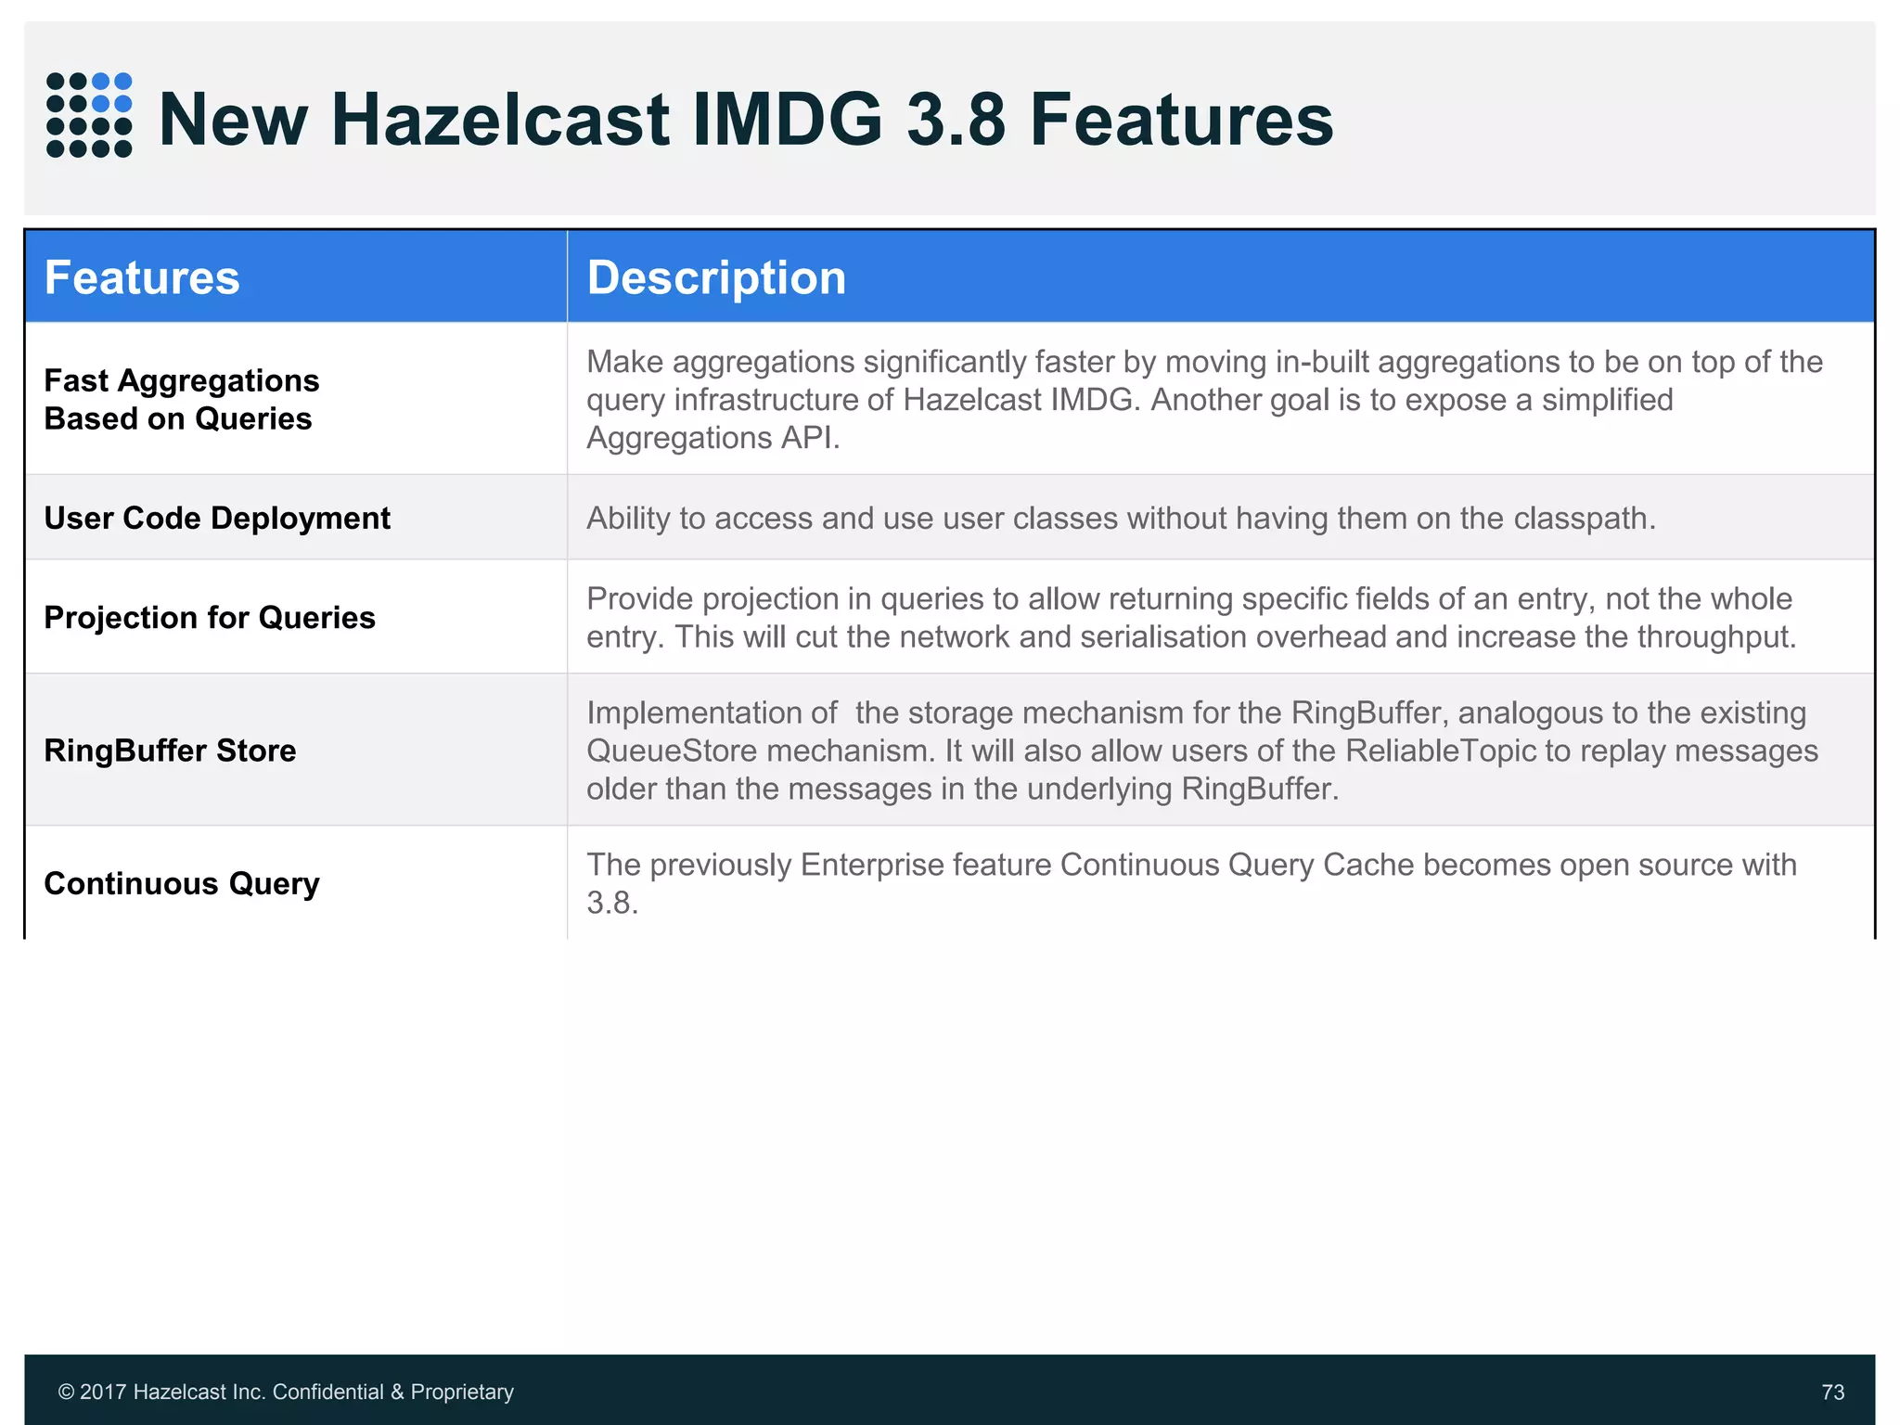Click the word 'Hazelcast' in the title
Screen dimensions: 1900x1425
tap(500, 119)
